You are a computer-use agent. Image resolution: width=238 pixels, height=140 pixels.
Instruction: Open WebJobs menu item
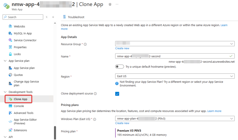click(19, 26)
